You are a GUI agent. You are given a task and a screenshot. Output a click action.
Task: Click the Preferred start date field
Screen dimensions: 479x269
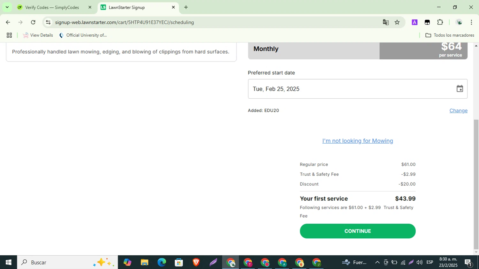tap(357, 89)
